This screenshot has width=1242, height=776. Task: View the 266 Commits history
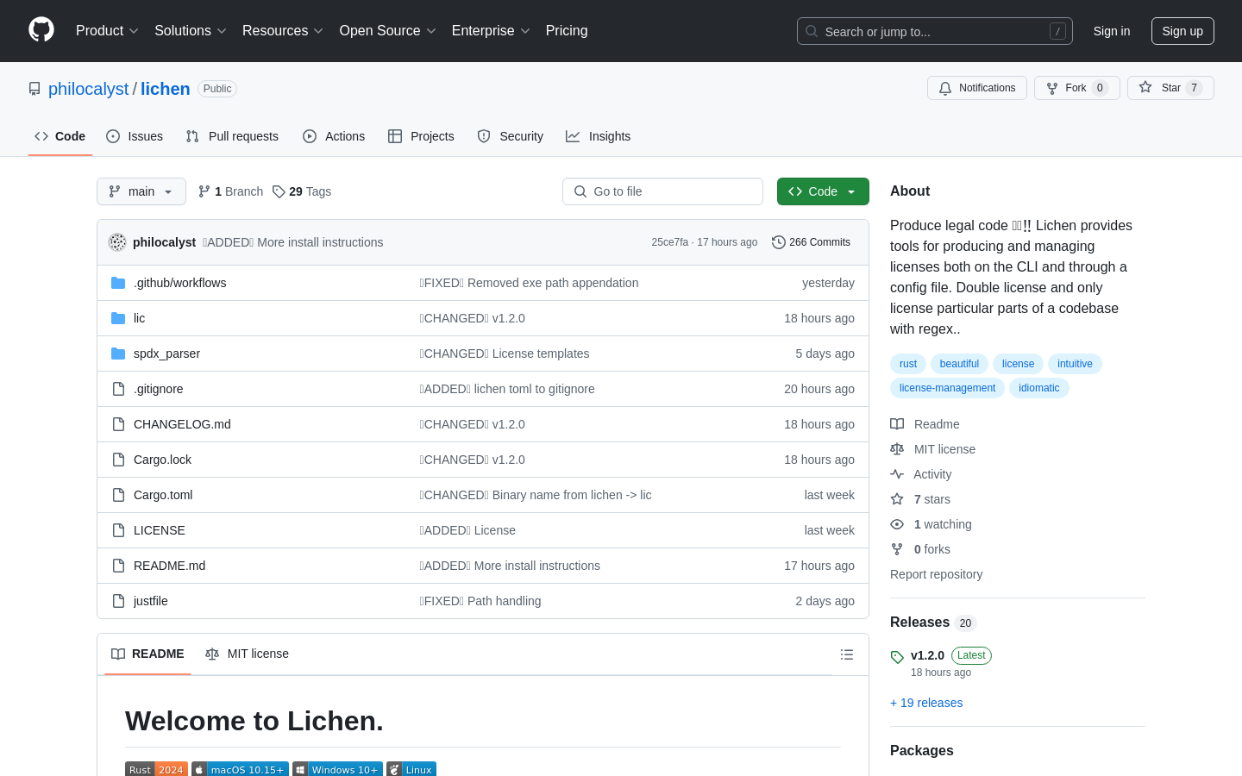(812, 242)
